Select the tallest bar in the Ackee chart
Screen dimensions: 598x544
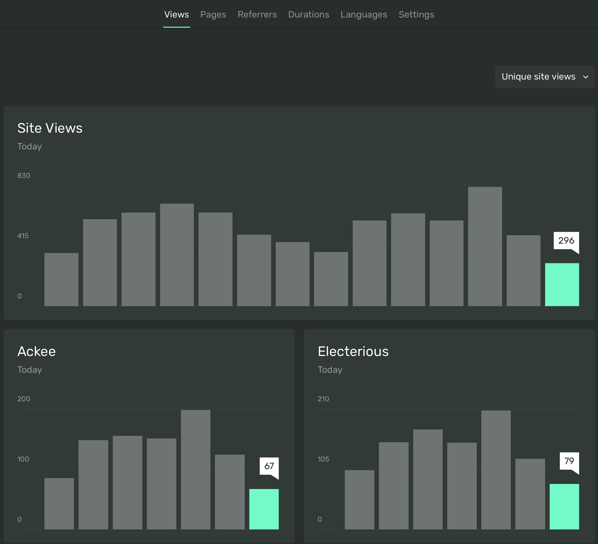pyautogui.click(x=195, y=469)
